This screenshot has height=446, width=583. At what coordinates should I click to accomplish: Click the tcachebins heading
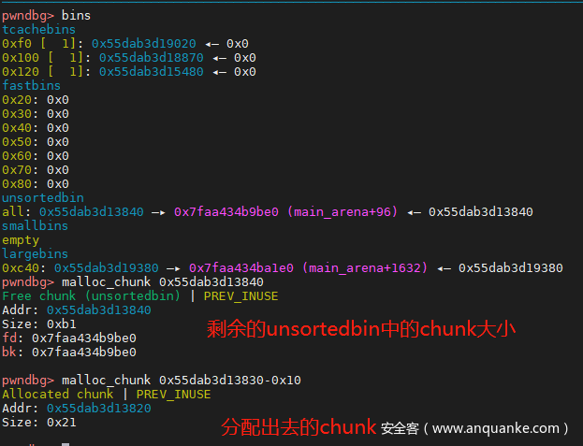pos(38,30)
